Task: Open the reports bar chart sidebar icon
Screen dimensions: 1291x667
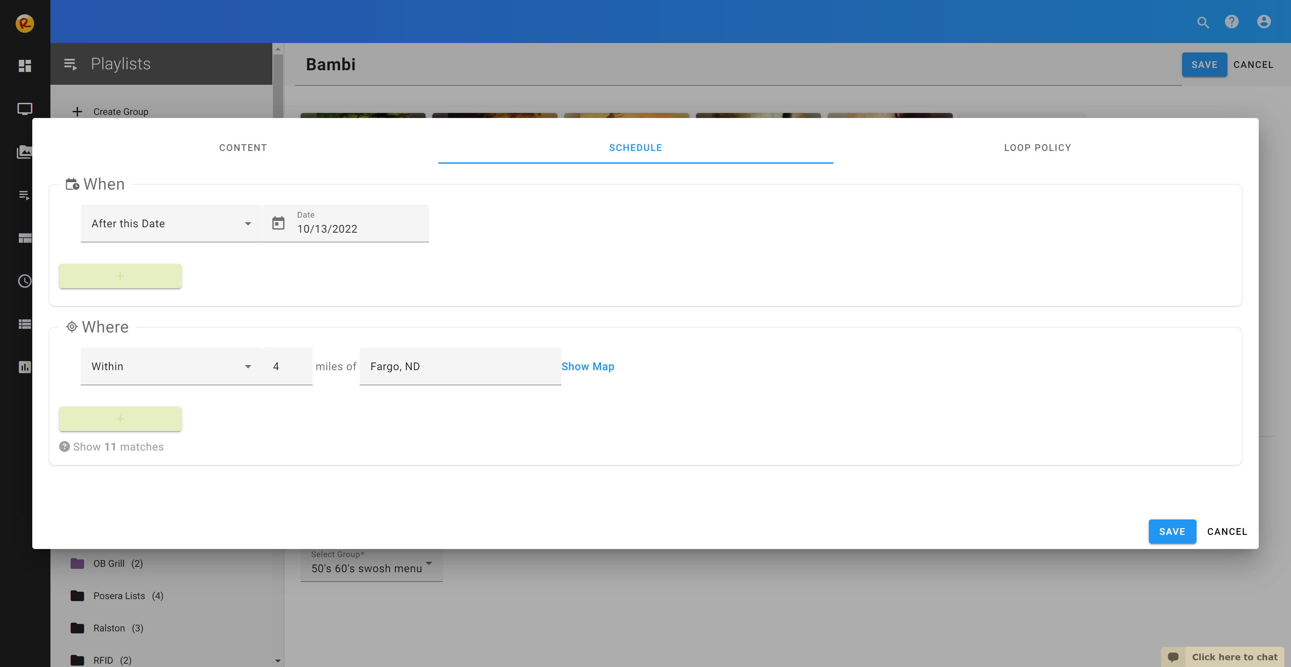Action: pos(25,367)
